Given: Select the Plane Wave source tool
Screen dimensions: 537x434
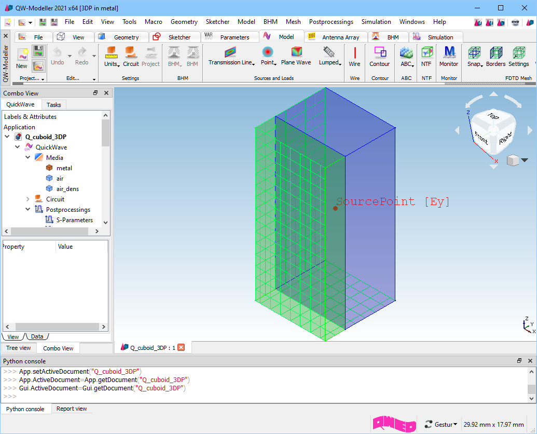Looking at the screenshot, I should (296, 56).
